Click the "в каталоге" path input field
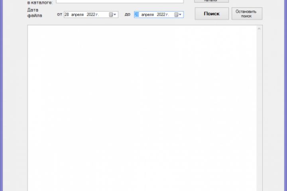The image size is (287, 191). coord(120,1)
